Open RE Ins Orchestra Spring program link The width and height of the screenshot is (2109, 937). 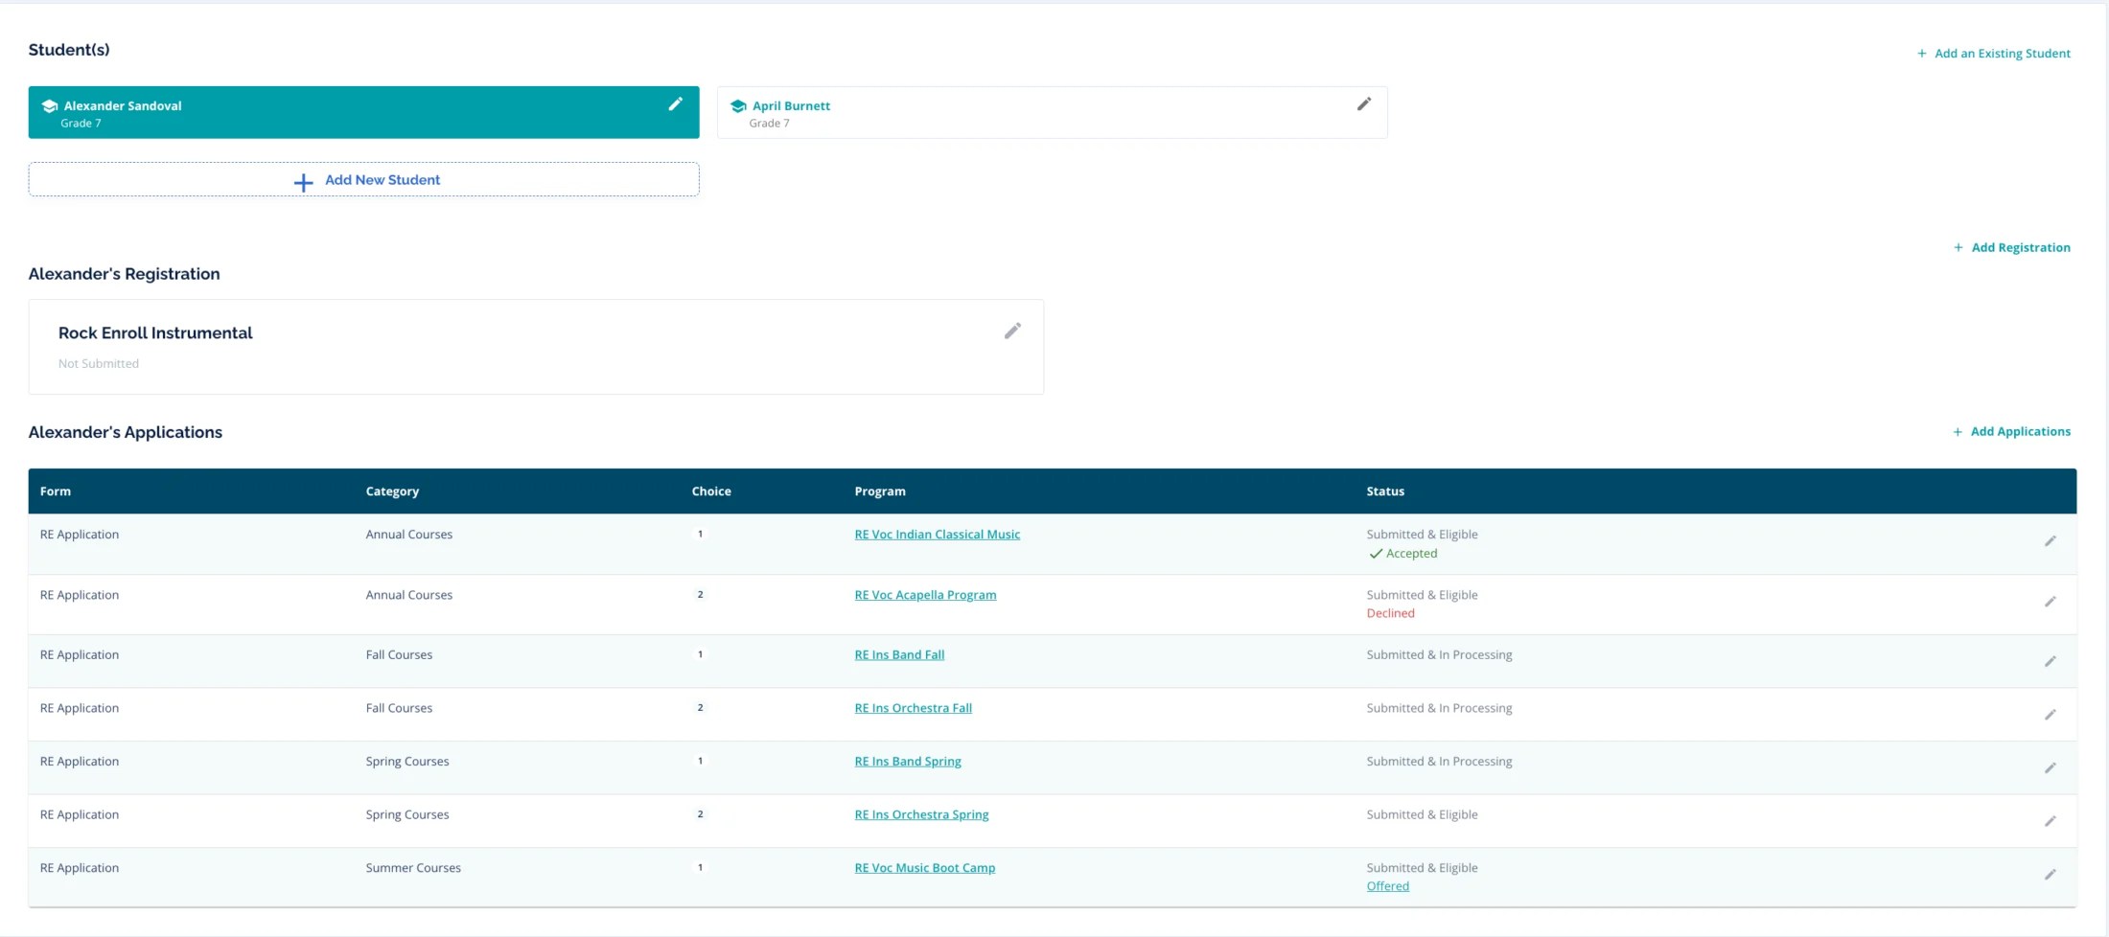click(921, 814)
